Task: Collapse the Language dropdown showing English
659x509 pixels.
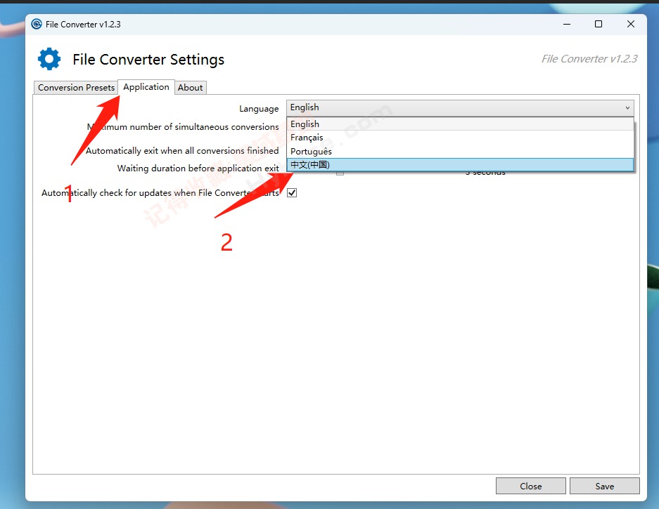Action: (460, 108)
